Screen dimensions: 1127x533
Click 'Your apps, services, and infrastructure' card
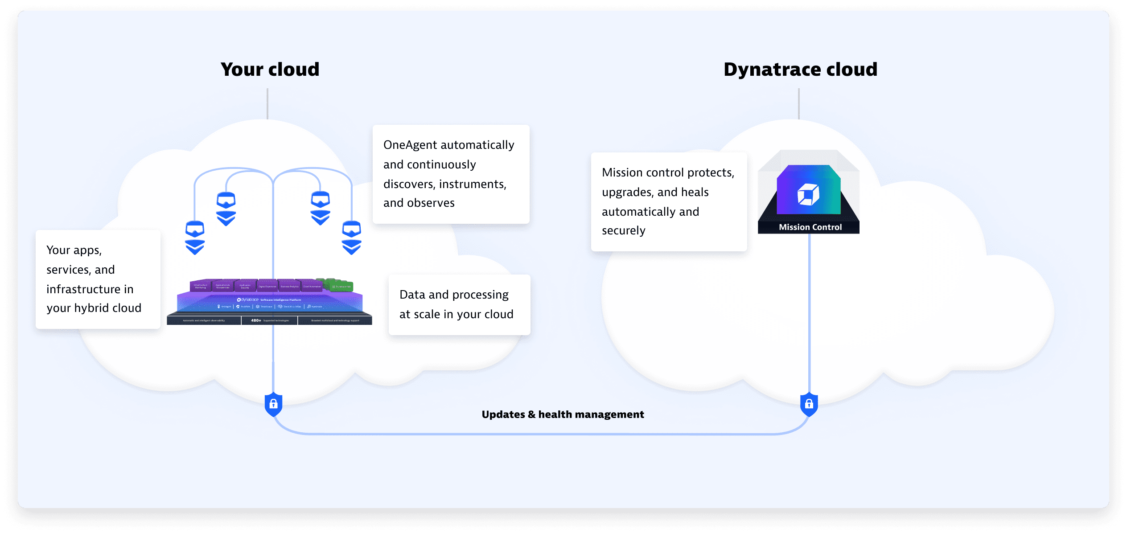point(98,279)
